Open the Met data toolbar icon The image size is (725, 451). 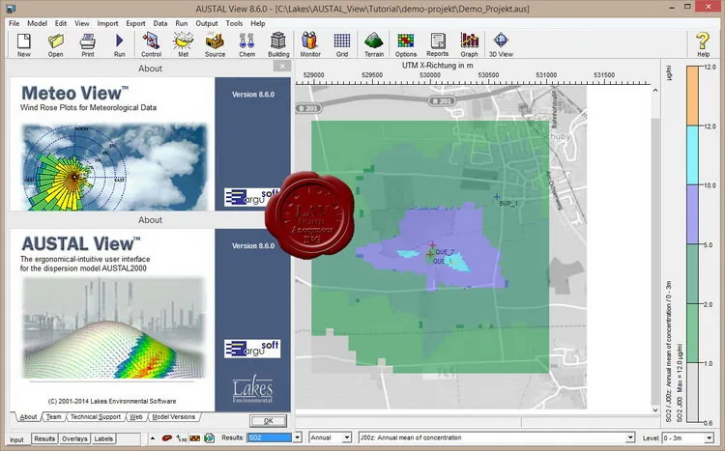pyautogui.click(x=183, y=44)
